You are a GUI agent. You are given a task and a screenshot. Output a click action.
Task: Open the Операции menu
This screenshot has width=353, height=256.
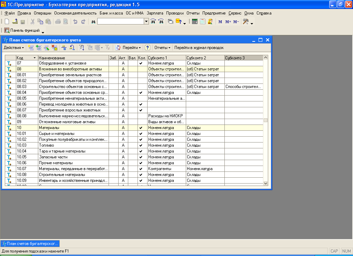click(x=42, y=13)
